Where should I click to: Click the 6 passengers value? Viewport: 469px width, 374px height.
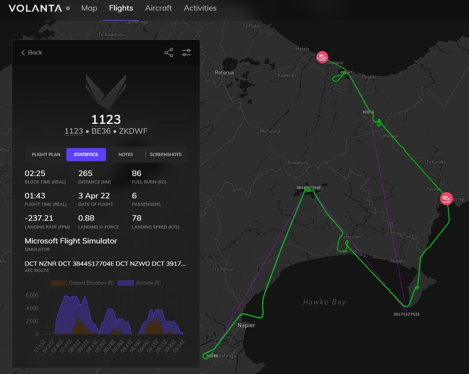(x=134, y=196)
